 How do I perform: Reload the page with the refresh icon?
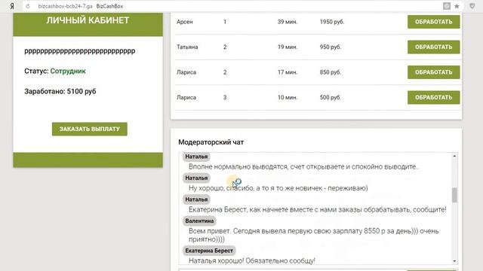[28, 6]
